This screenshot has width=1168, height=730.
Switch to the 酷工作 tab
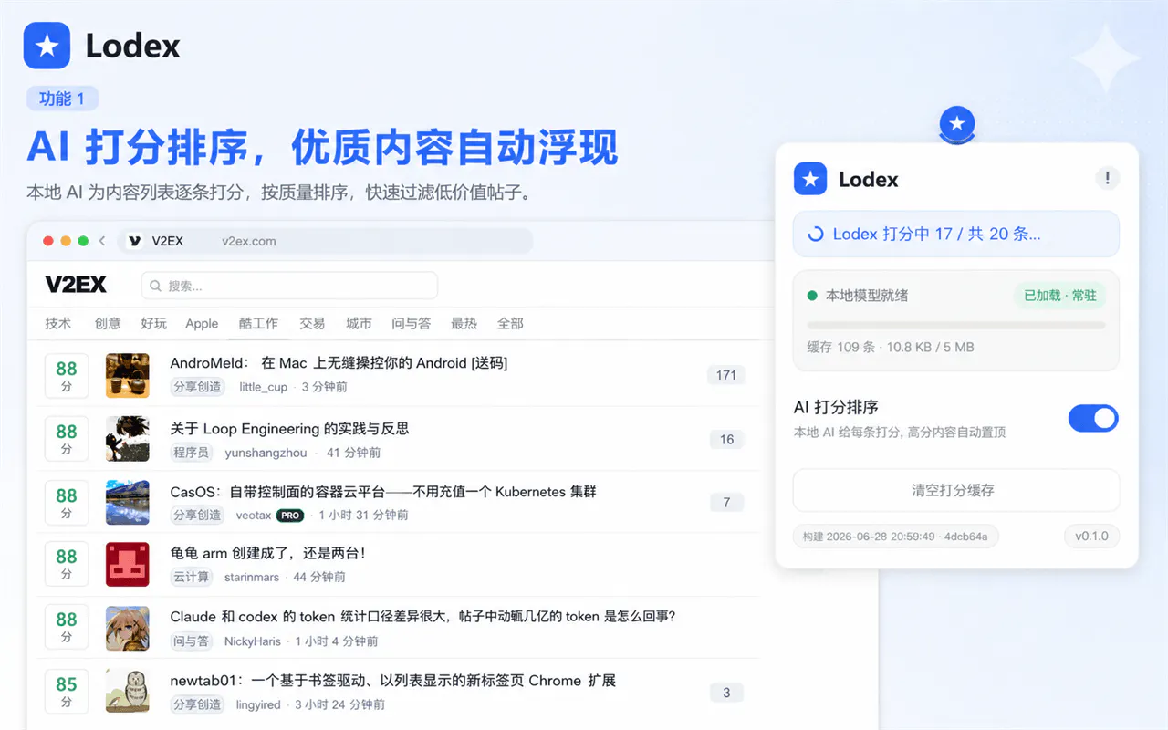258,323
